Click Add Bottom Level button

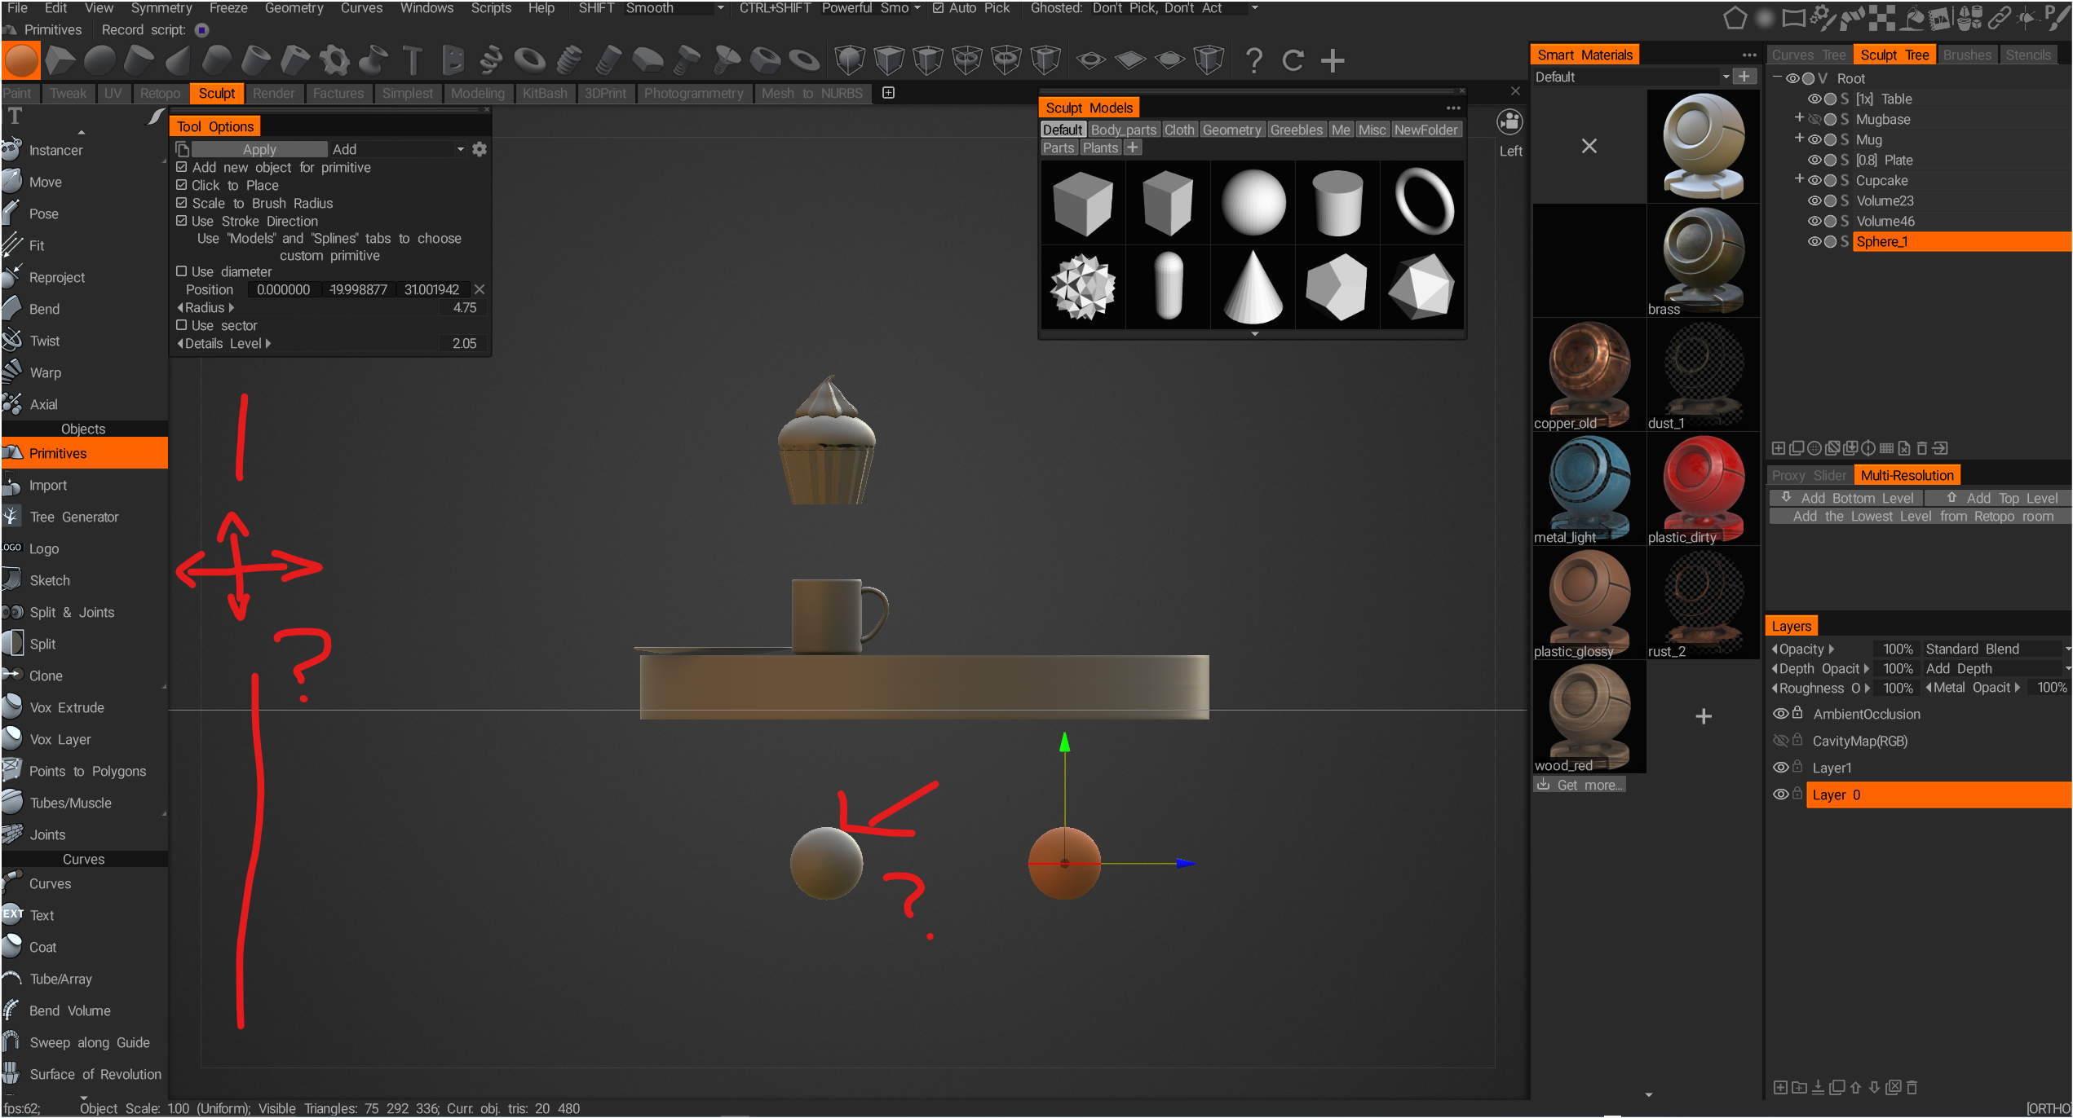point(1847,498)
